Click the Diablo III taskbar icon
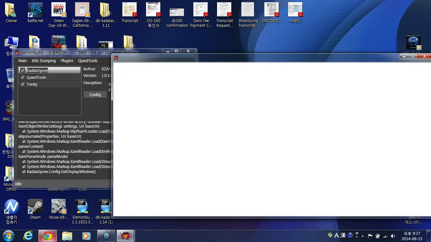This screenshot has height=242, width=431. 106,236
